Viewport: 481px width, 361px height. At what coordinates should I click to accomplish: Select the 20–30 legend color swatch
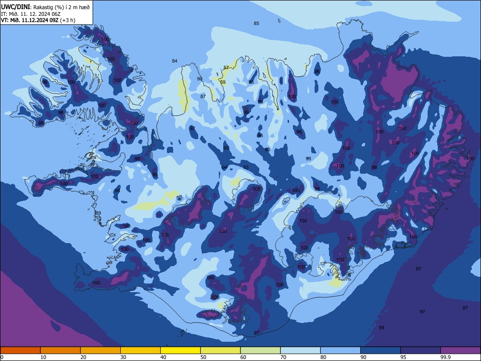tap(101, 350)
